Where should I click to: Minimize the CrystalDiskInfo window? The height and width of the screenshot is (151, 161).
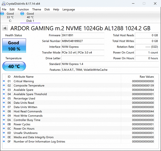tap(133, 4)
